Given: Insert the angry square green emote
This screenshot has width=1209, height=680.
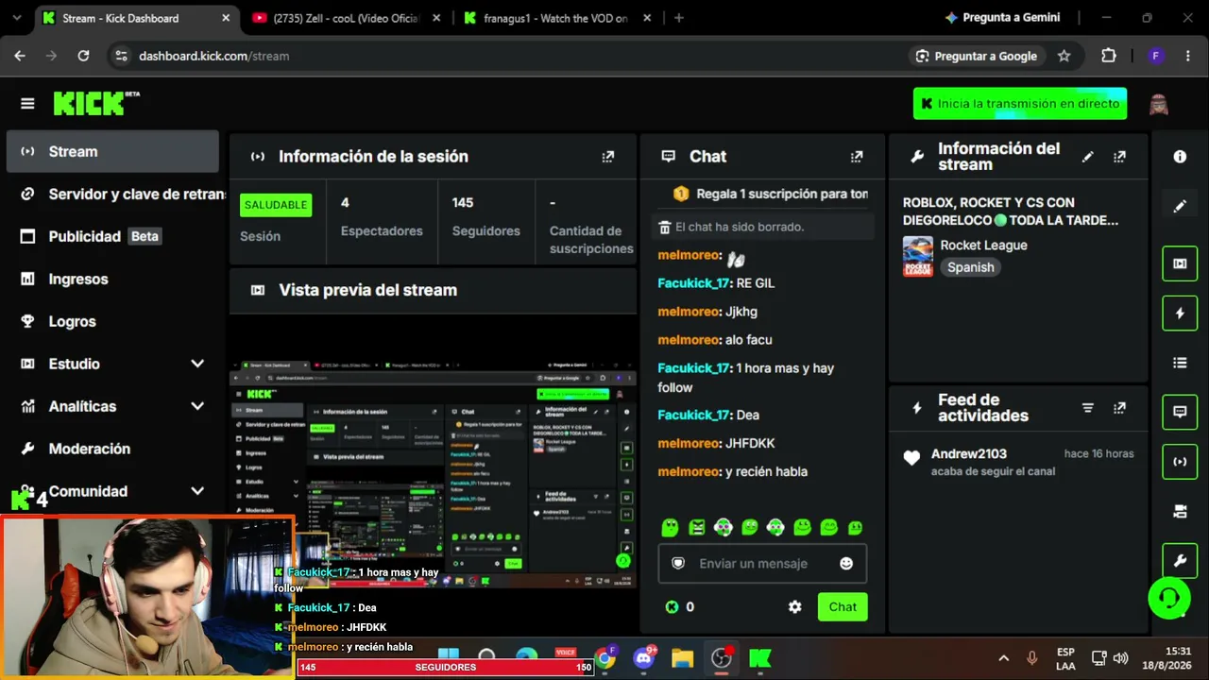Looking at the screenshot, I should [x=696, y=527].
